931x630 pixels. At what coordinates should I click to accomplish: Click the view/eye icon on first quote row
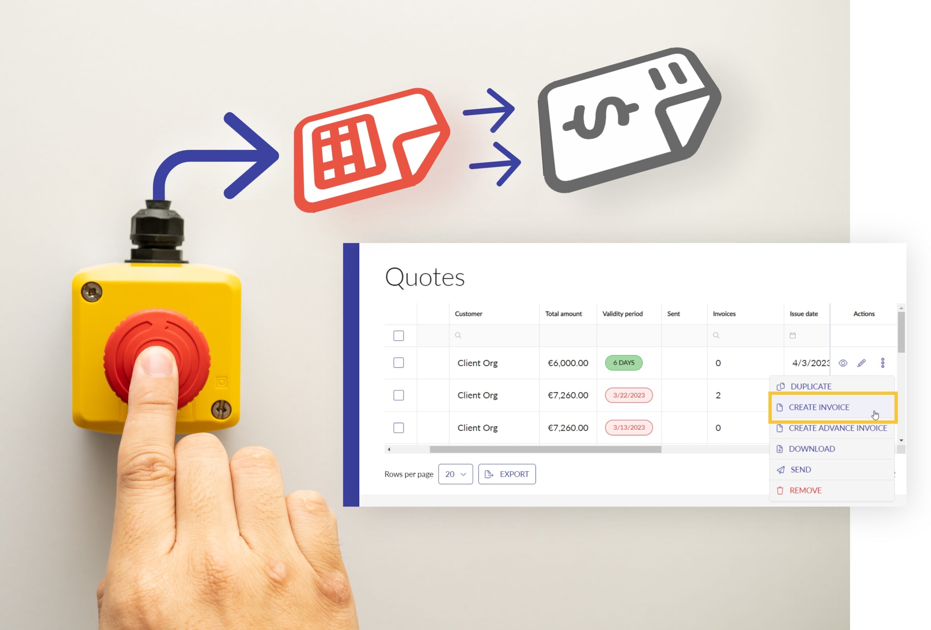(x=843, y=362)
